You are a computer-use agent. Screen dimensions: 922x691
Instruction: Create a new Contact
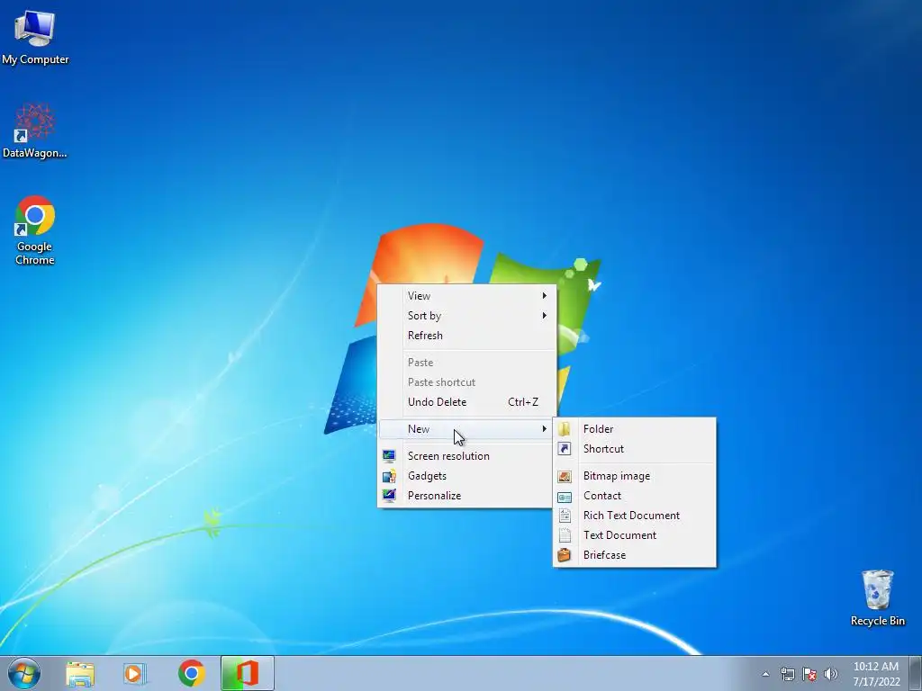[x=635, y=496]
